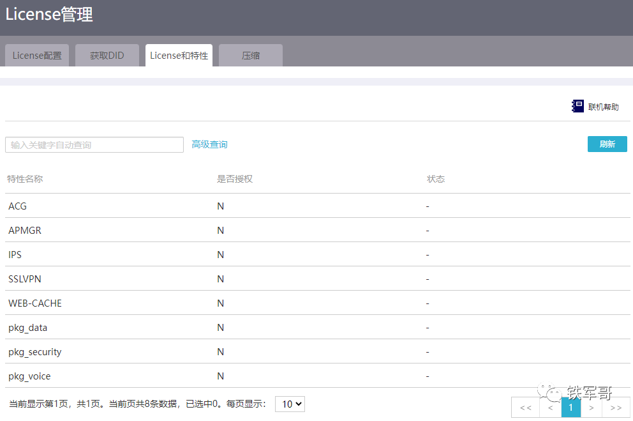This screenshot has width=633, height=421.
Task: Click the 联机帮助 help text link
Action: click(x=603, y=107)
